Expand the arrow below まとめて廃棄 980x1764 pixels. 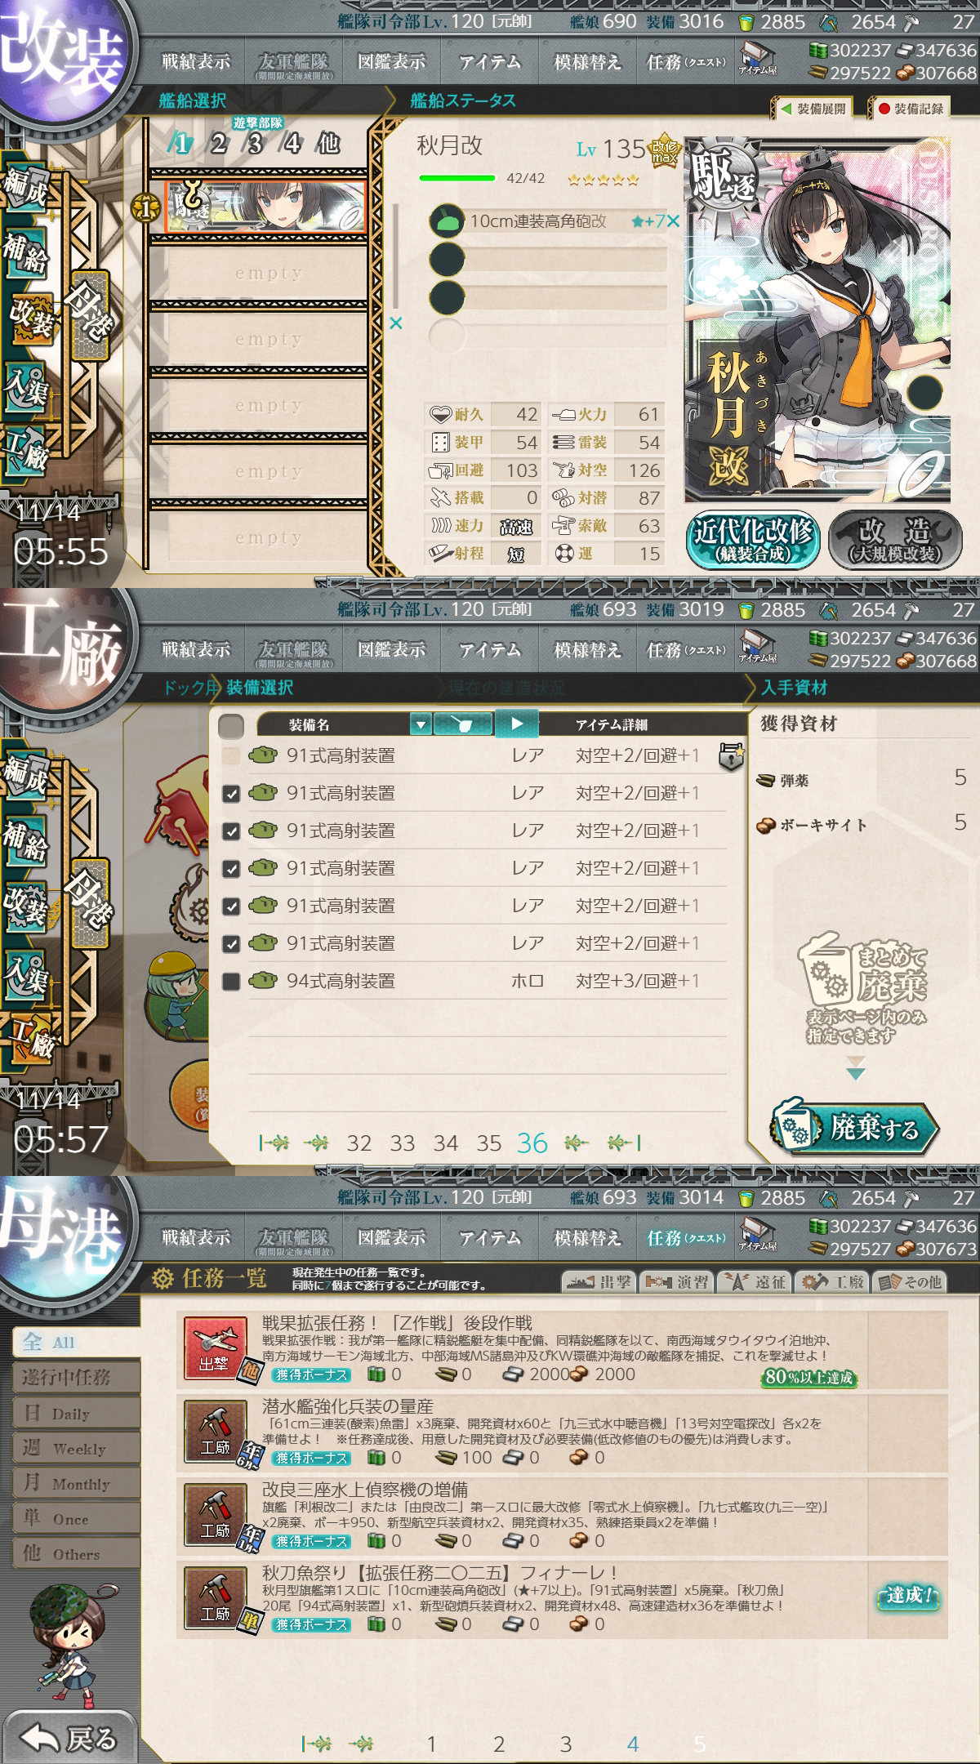tap(856, 1068)
